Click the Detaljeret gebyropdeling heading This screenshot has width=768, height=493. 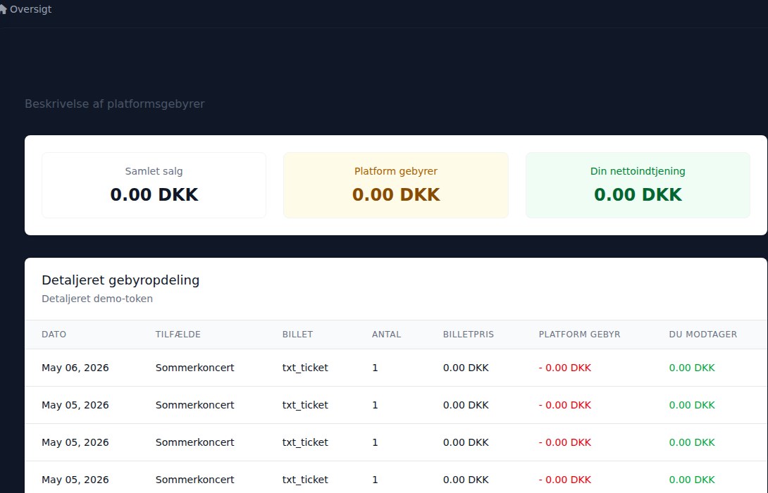pyautogui.click(x=120, y=280)
